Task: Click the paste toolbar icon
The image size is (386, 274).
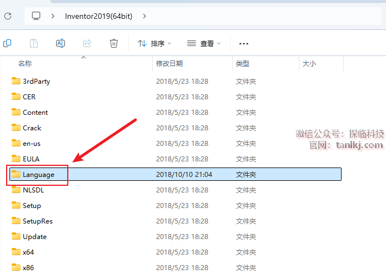Action: pyautogui.click(x=34, y=43)
